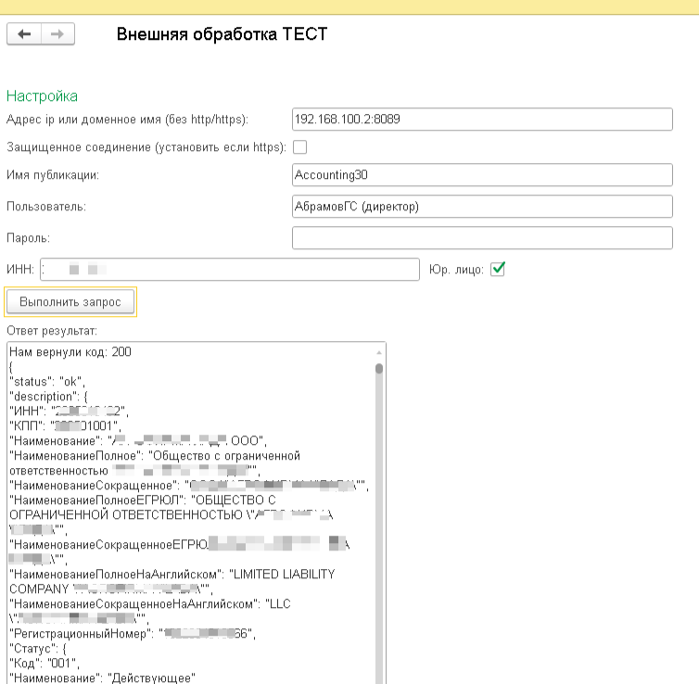Screen dimensions: 699x684
Task: Uncheck the Юр. лицо checkbox
Action: [498, 269]
